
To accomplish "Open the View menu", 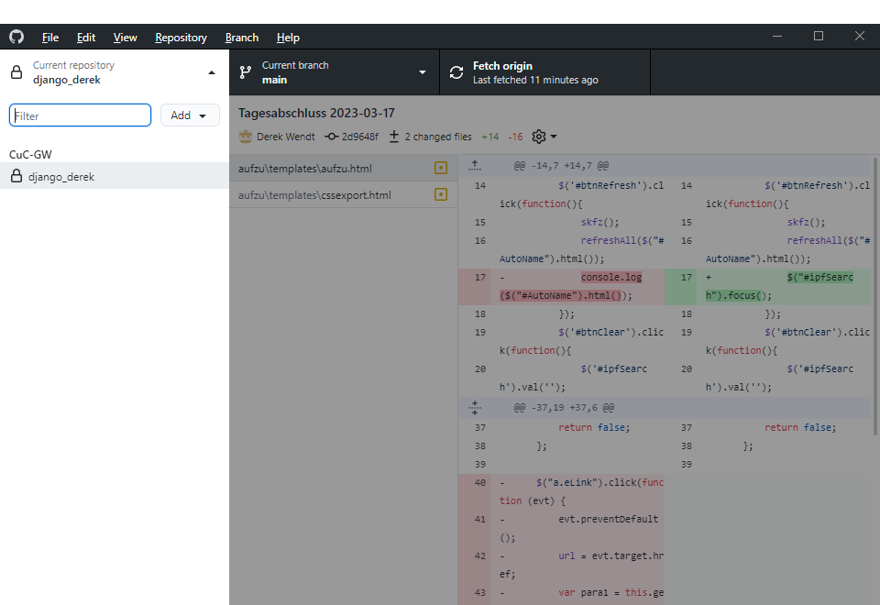I will (x=125, y=38).
